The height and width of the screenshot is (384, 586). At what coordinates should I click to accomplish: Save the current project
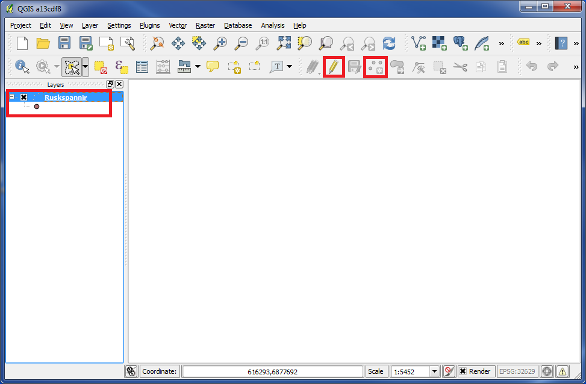64,43
